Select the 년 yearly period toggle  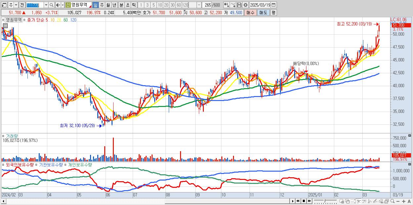[114, 5]
